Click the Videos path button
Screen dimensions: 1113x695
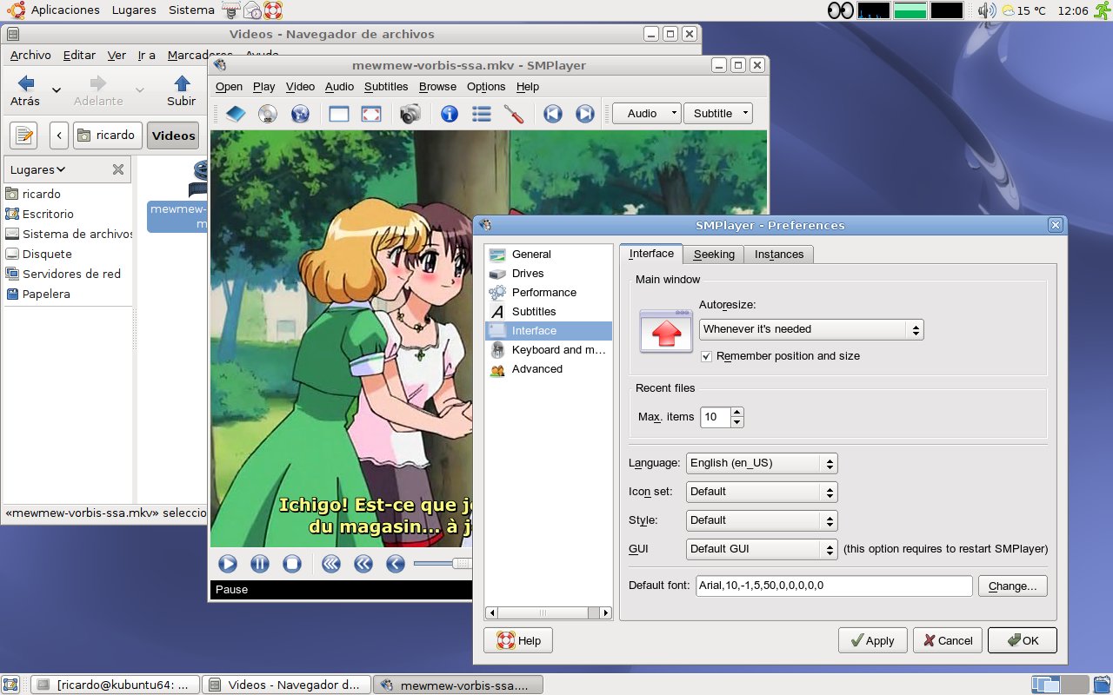(x=174, y=136)
